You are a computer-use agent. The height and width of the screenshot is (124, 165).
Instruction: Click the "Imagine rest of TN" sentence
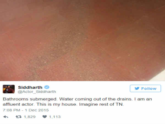pos(101,104)
